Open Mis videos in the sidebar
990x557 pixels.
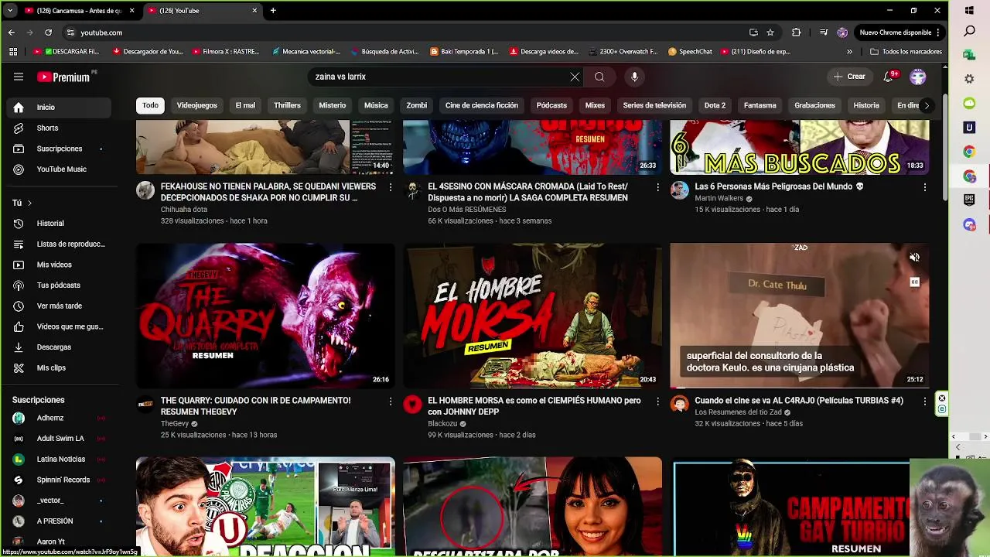(x=59, y=265)
